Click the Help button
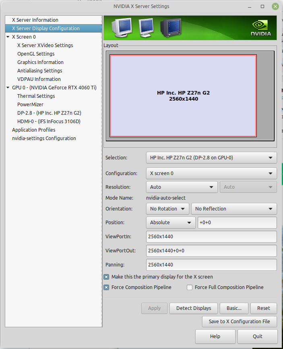Viewport: 283px width, 349px height. (x=215, y=337)
